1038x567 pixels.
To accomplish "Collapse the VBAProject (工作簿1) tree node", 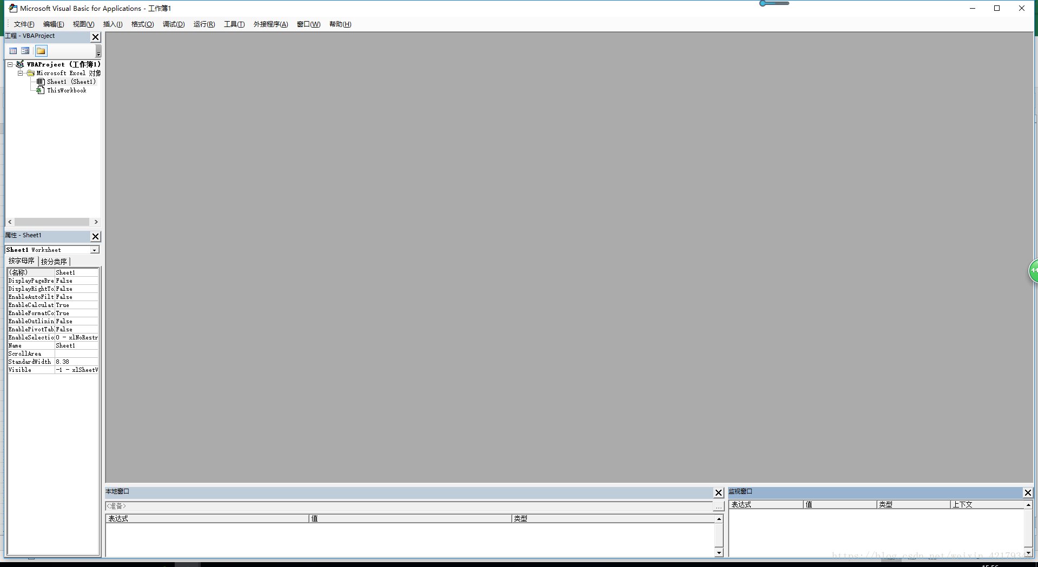I will click(10, 64).
